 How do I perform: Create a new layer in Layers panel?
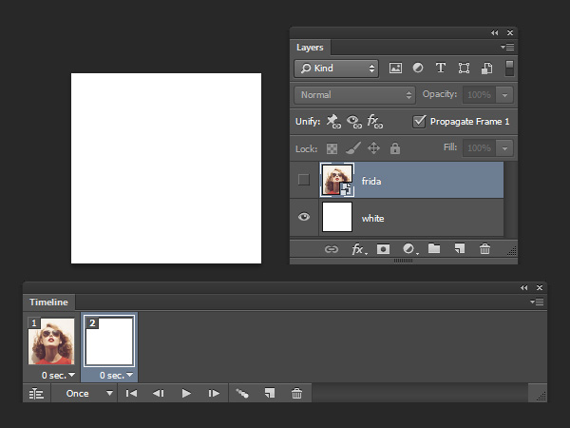tap(459, 249)
